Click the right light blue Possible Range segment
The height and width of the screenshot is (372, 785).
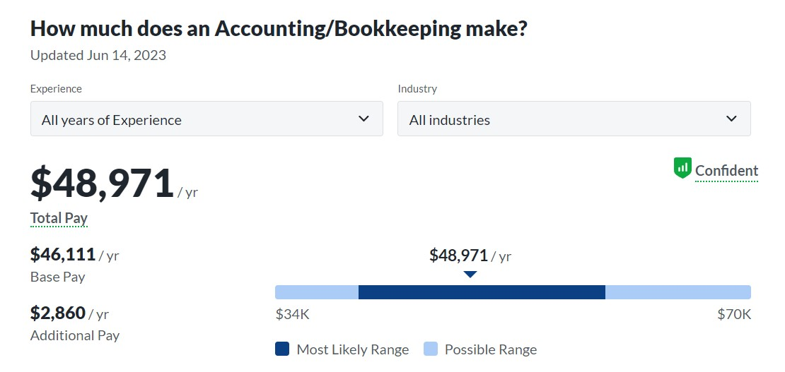click(678, 292)
